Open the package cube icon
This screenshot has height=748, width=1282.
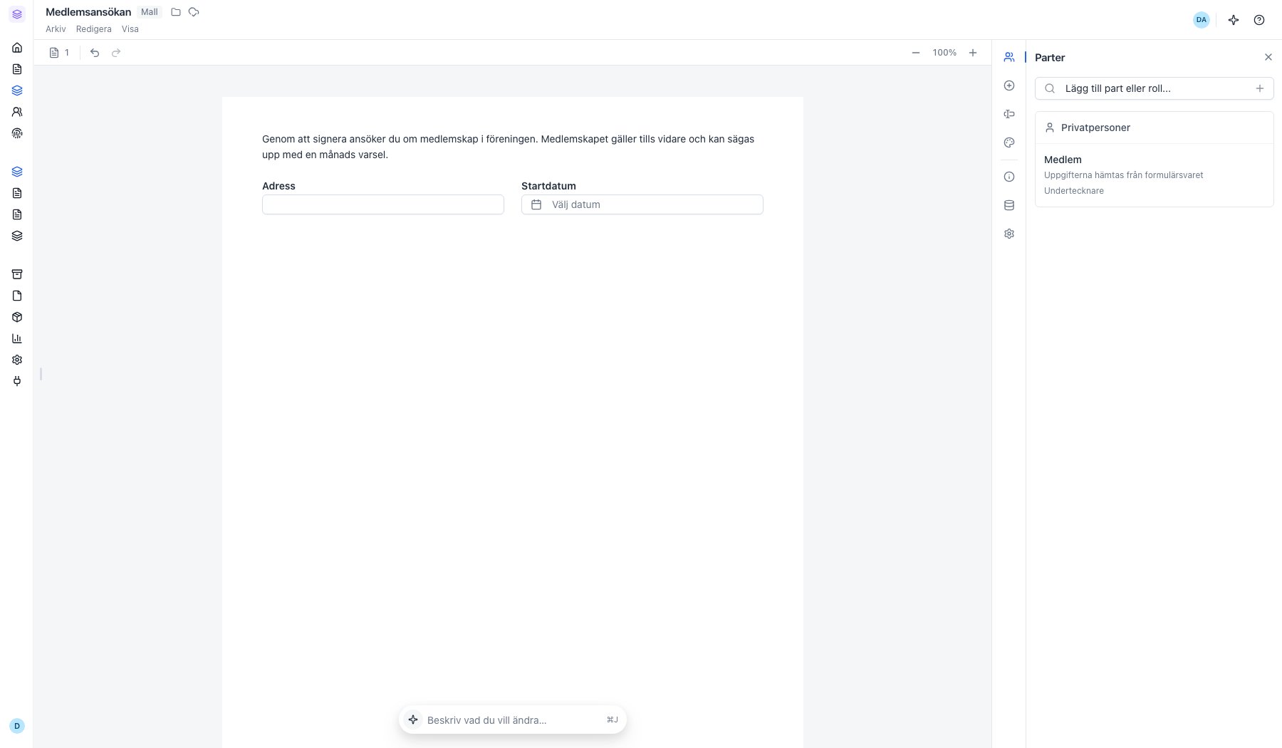click(x=17, y=317)
